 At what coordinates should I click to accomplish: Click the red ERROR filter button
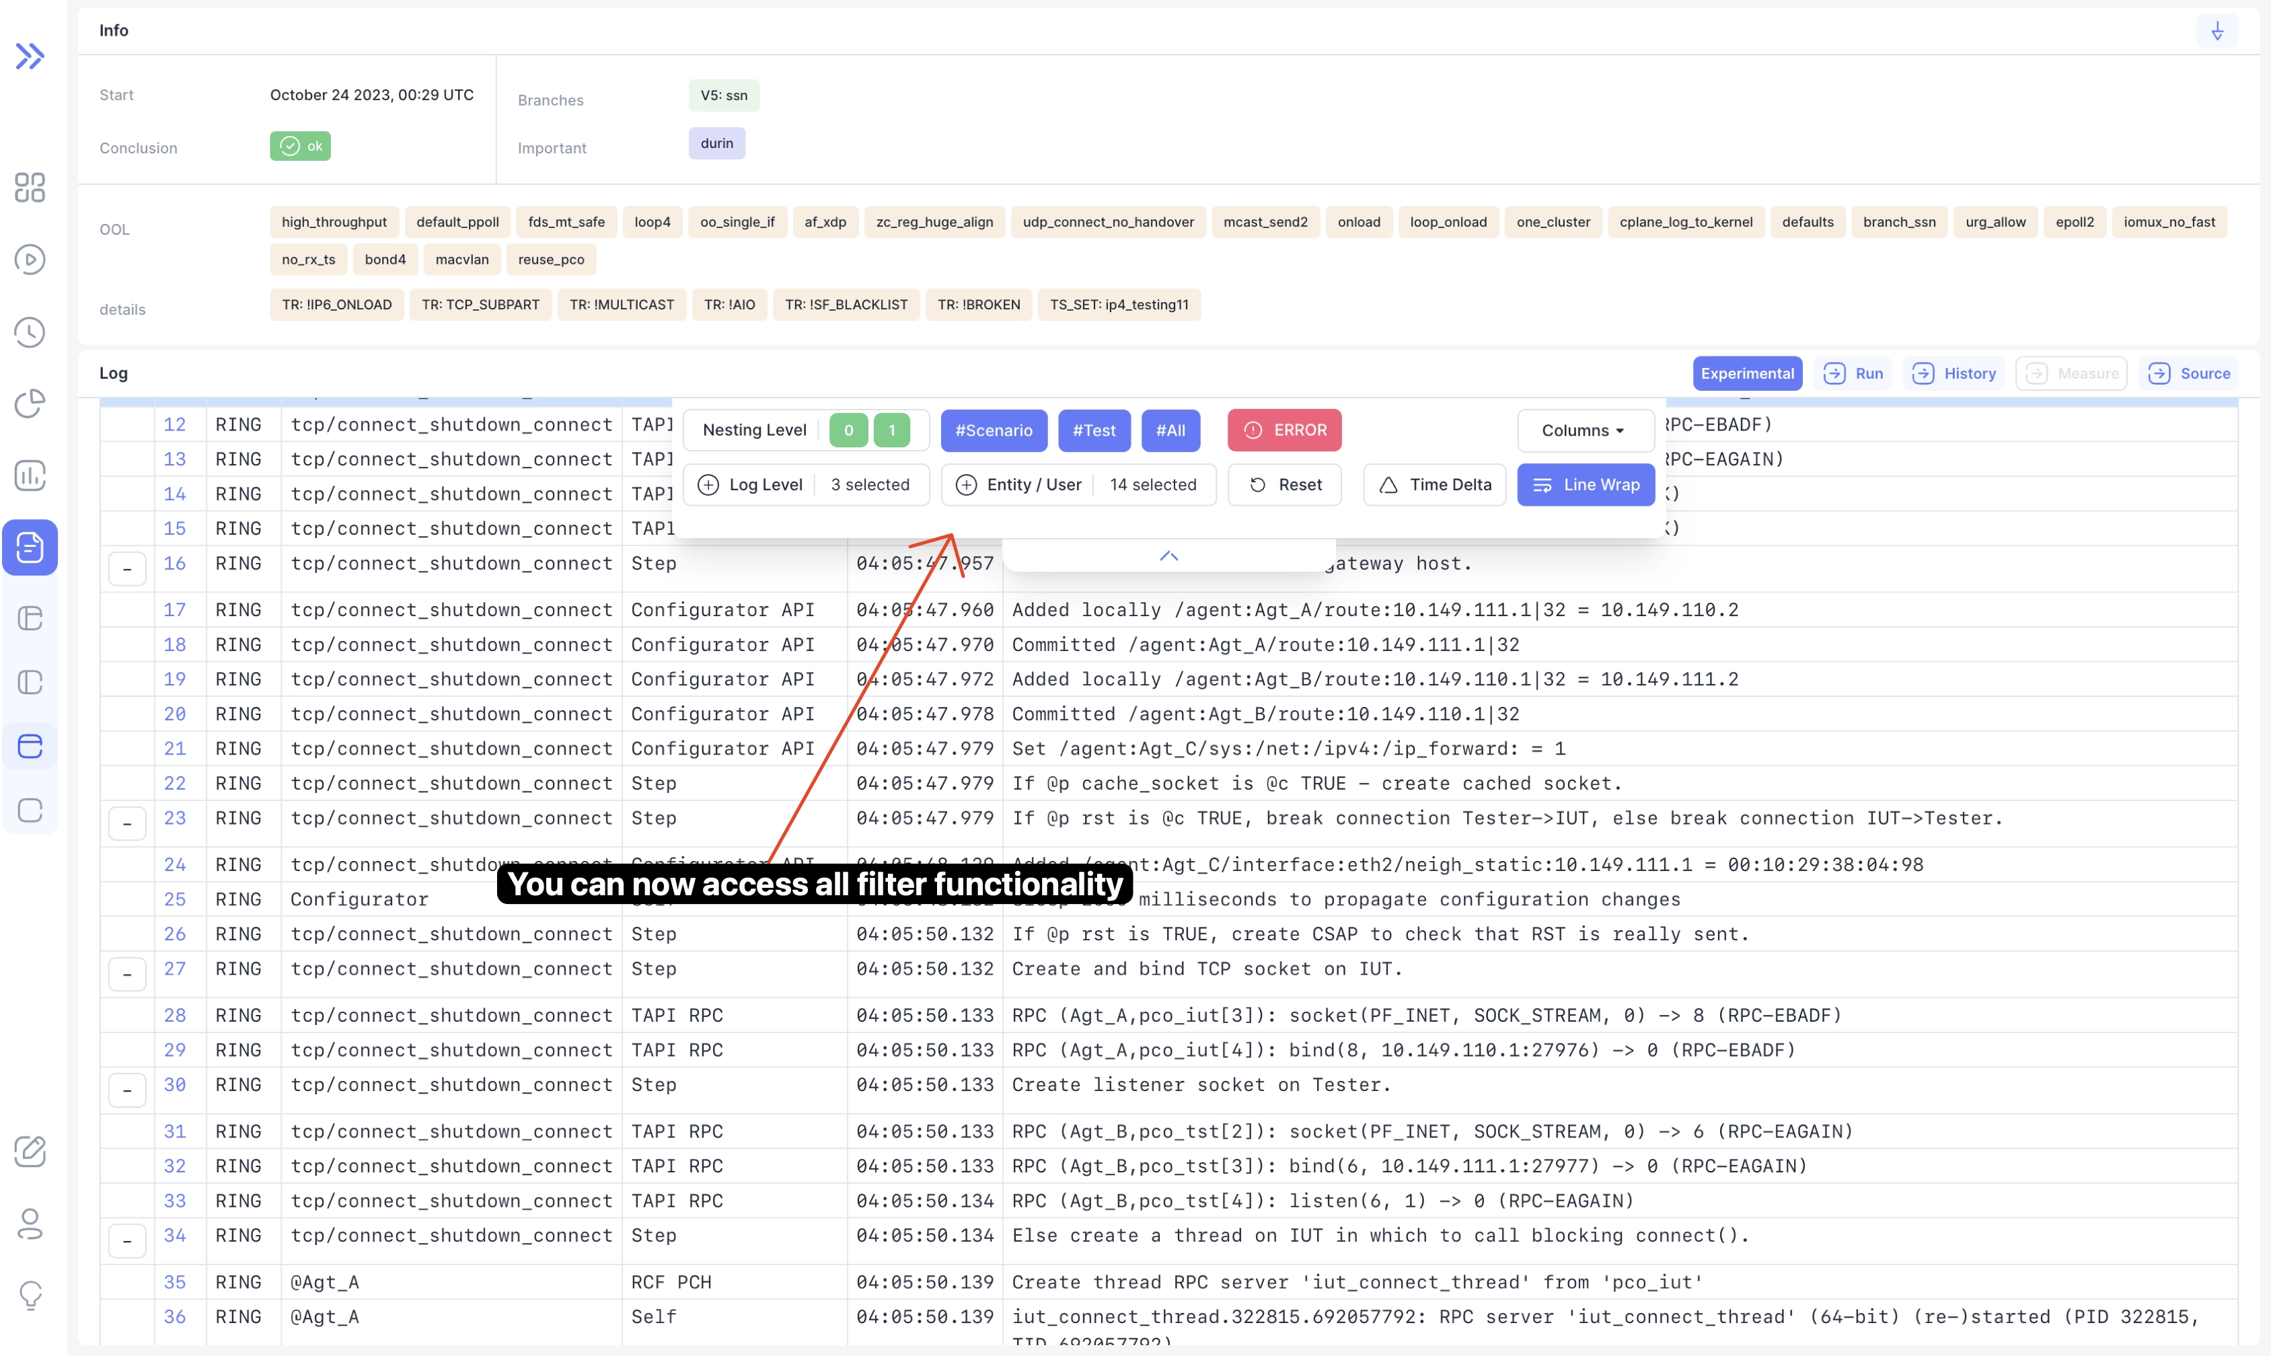pos(1284,430)
